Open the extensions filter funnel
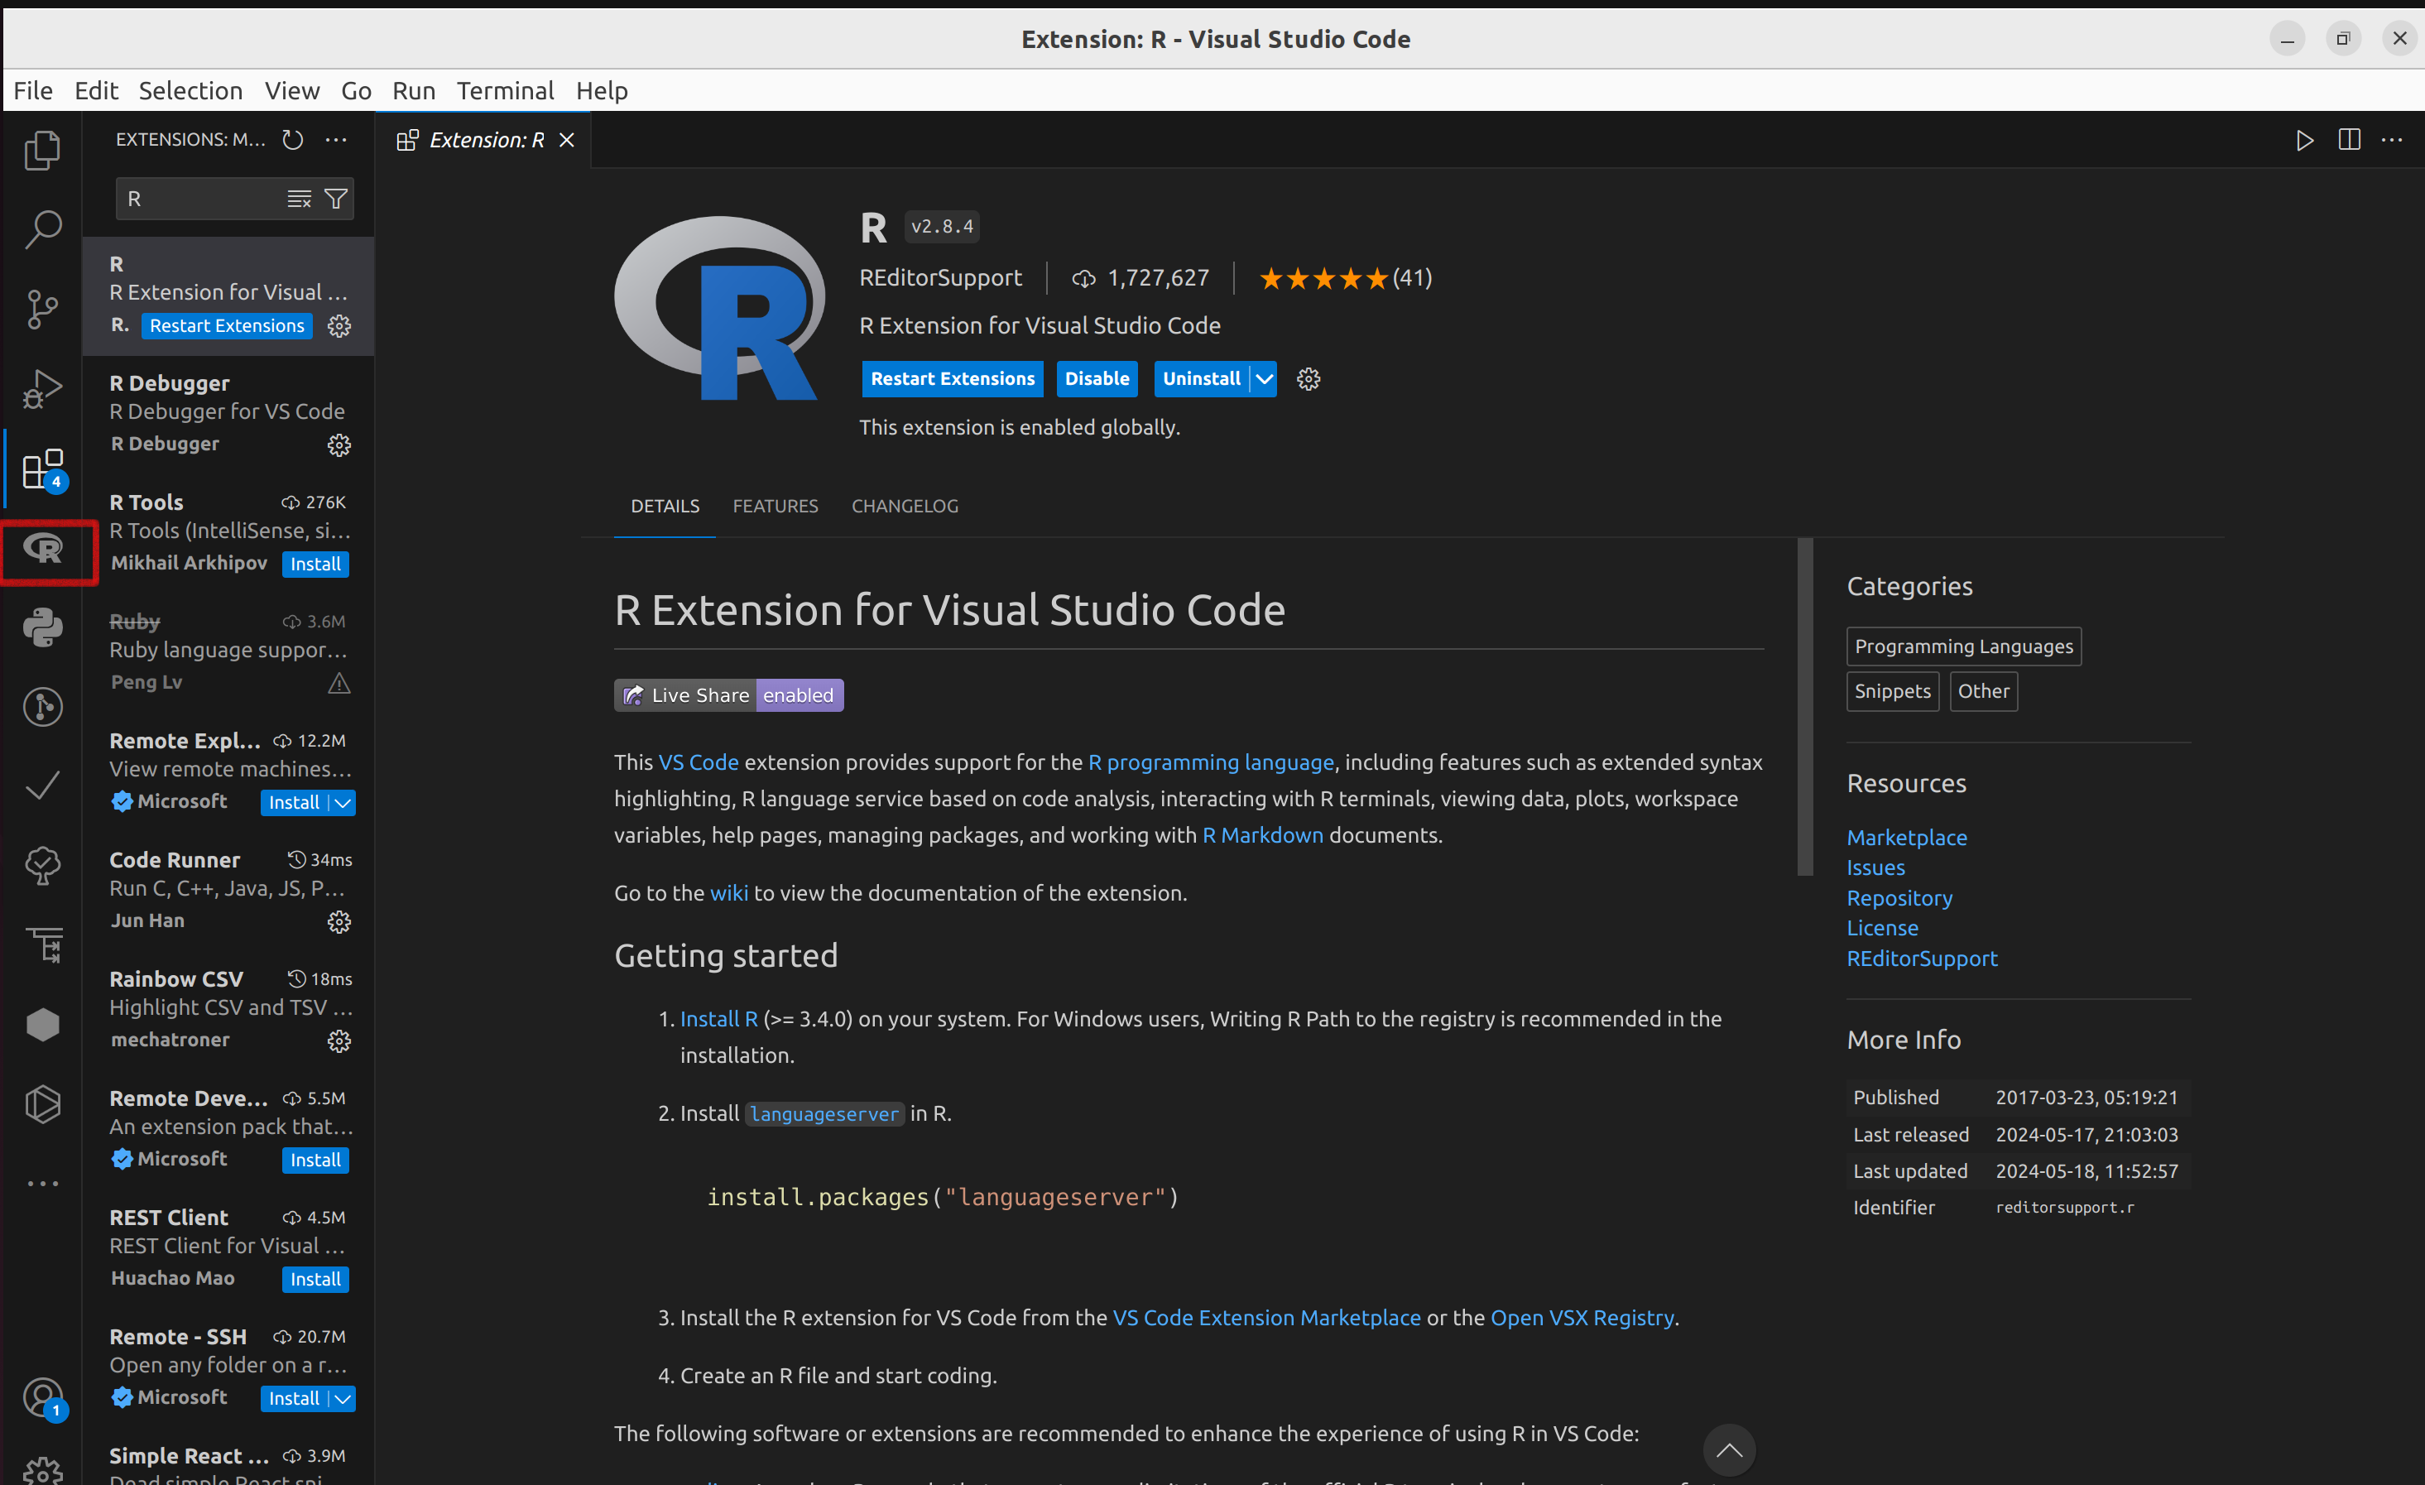 335,199
